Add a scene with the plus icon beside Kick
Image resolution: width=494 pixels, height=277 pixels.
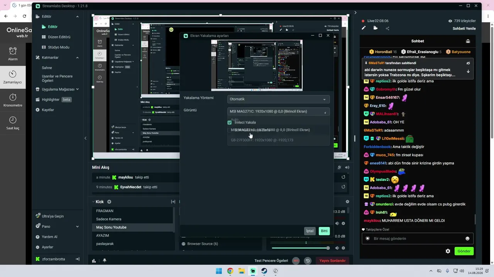pos(109,202)
